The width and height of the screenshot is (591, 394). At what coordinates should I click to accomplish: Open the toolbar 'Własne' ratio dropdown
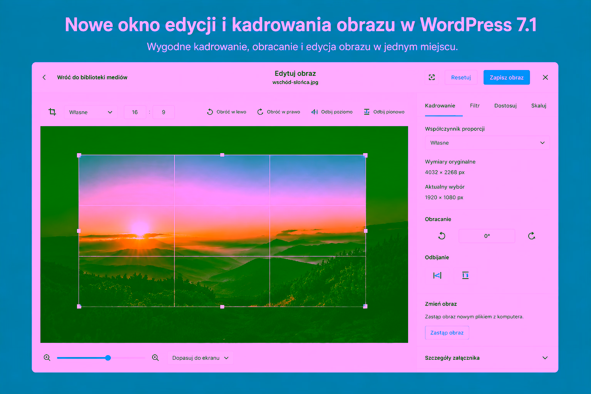(90, 112)
